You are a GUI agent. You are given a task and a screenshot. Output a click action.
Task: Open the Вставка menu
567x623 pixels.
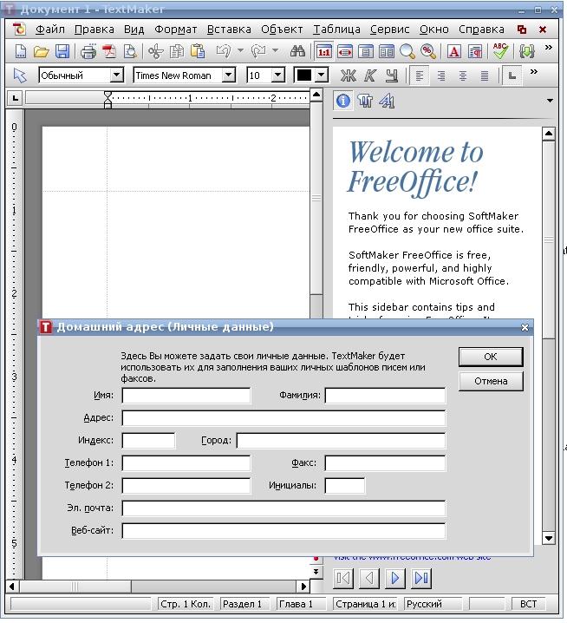pos(229,30)
